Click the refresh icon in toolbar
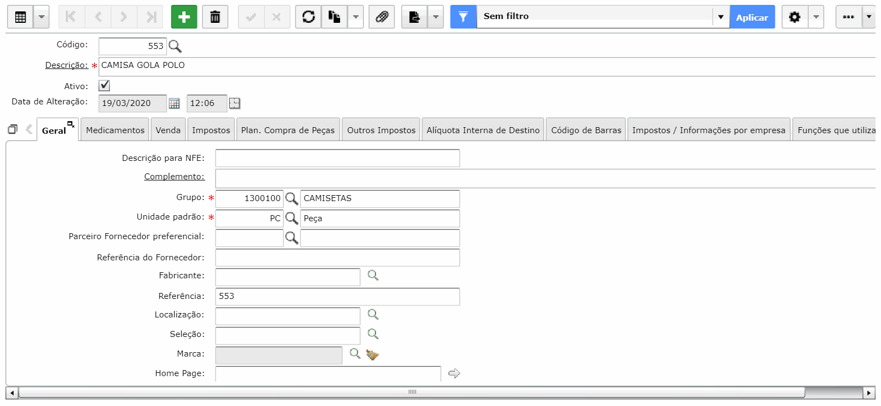The width and height of the screenshot is (881, 406). 309,17
